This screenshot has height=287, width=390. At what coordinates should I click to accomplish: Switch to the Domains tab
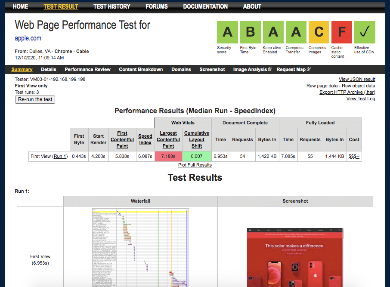pyautogui.click(x=181, y=69)
